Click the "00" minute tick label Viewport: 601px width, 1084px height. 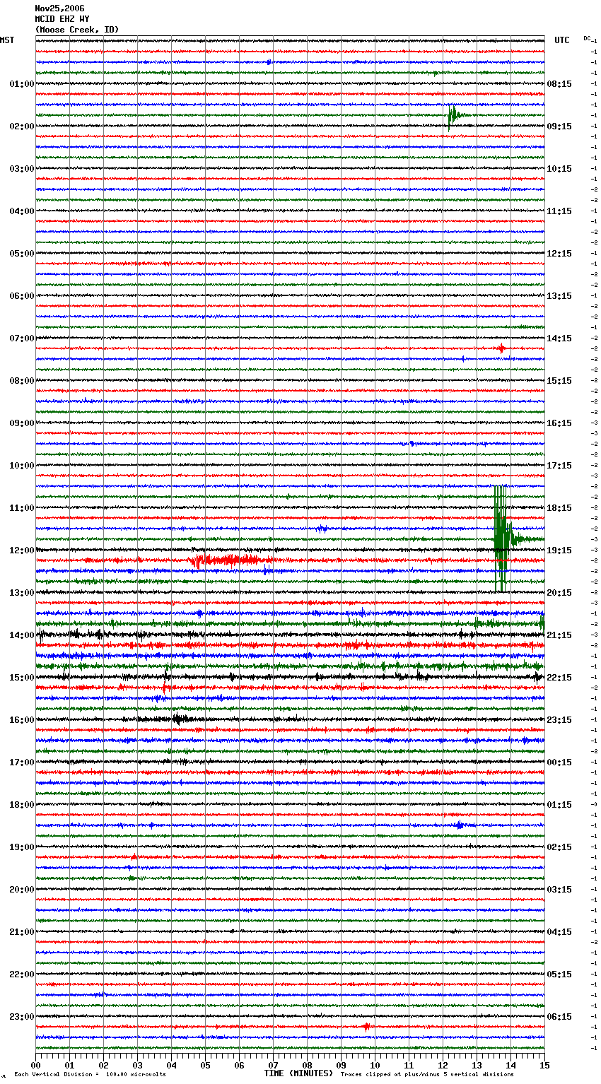pos(36,1065)
